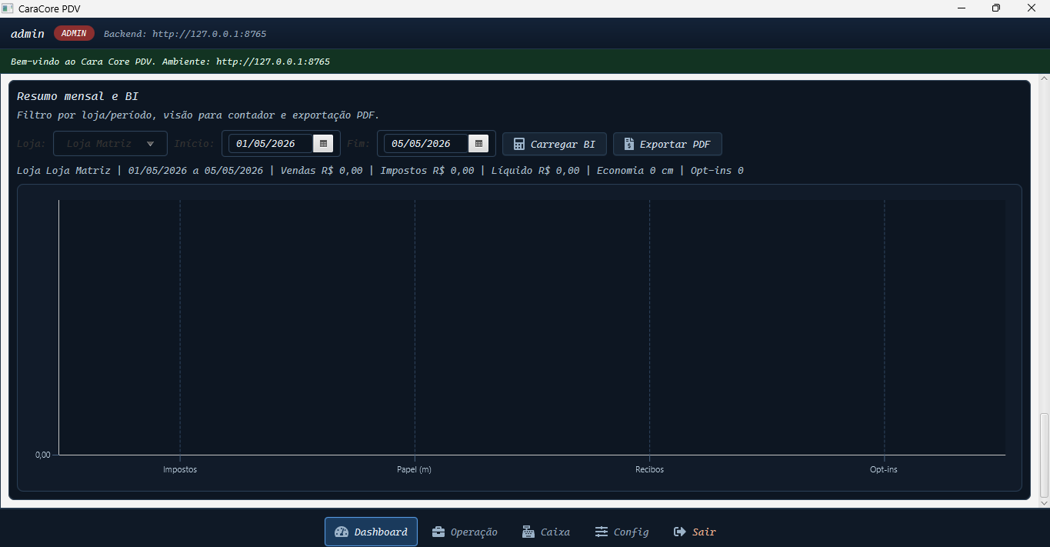Open the Operação tab label

pos(474,532)
